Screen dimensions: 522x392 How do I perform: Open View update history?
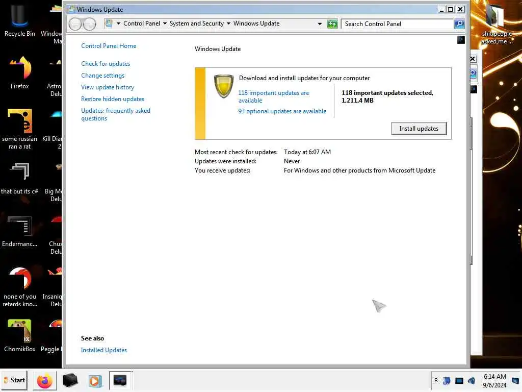click(108, 87)
